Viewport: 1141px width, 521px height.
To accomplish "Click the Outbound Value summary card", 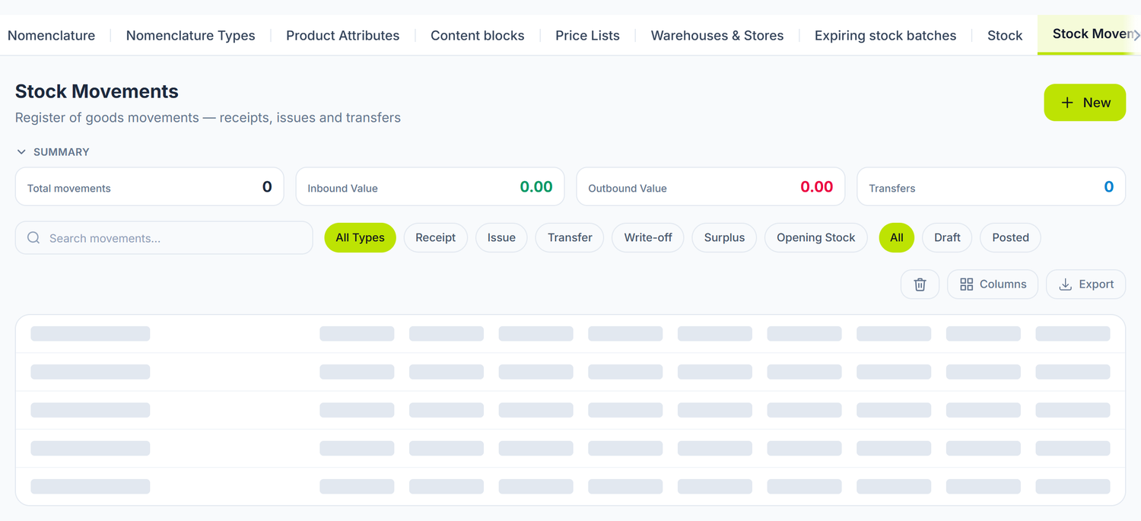I will coord(710,187).
